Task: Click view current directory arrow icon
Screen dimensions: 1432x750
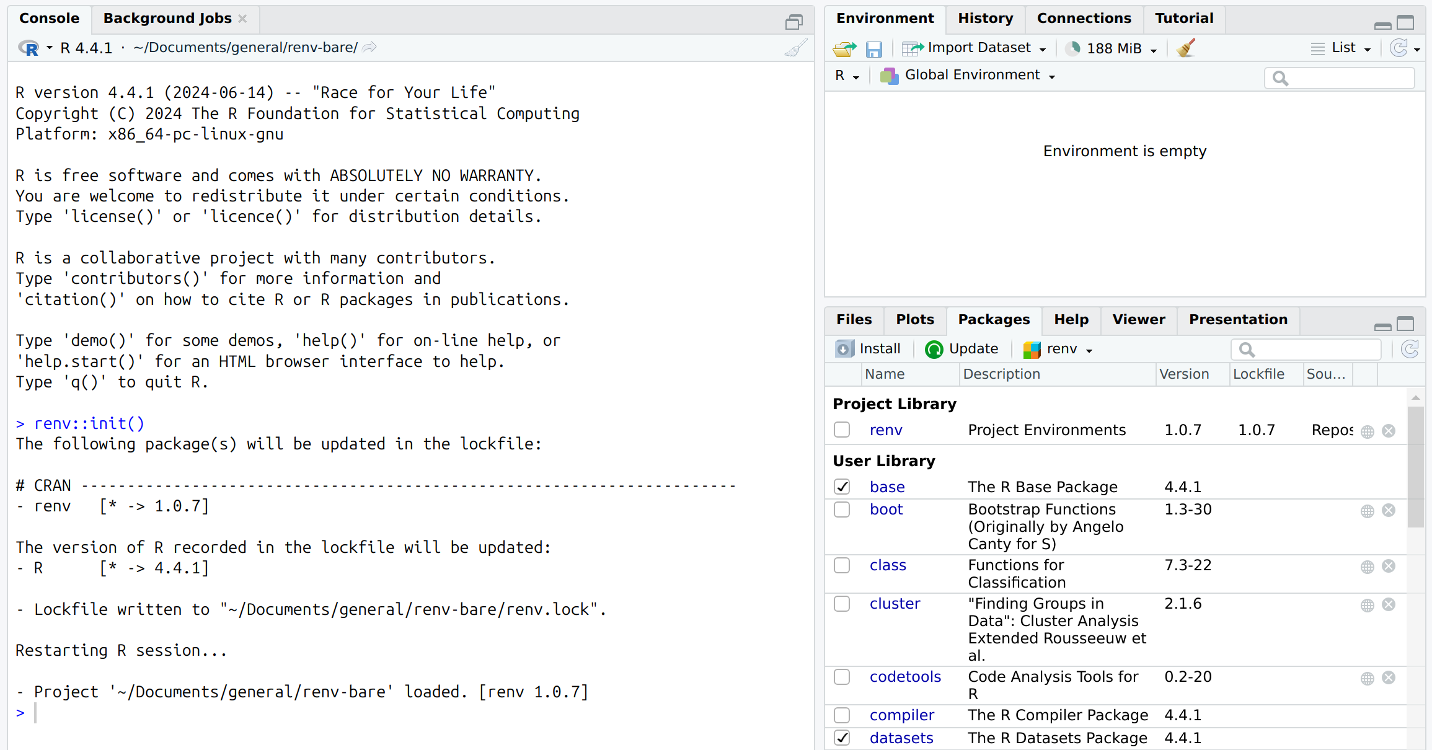Action: [x=369, y=48]
